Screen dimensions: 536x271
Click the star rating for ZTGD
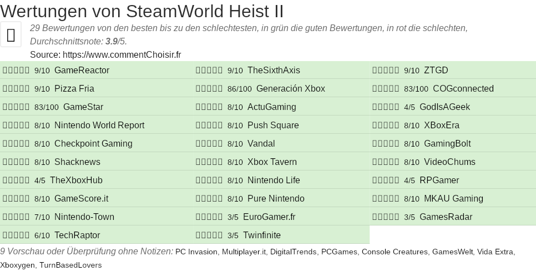point(386,71)
